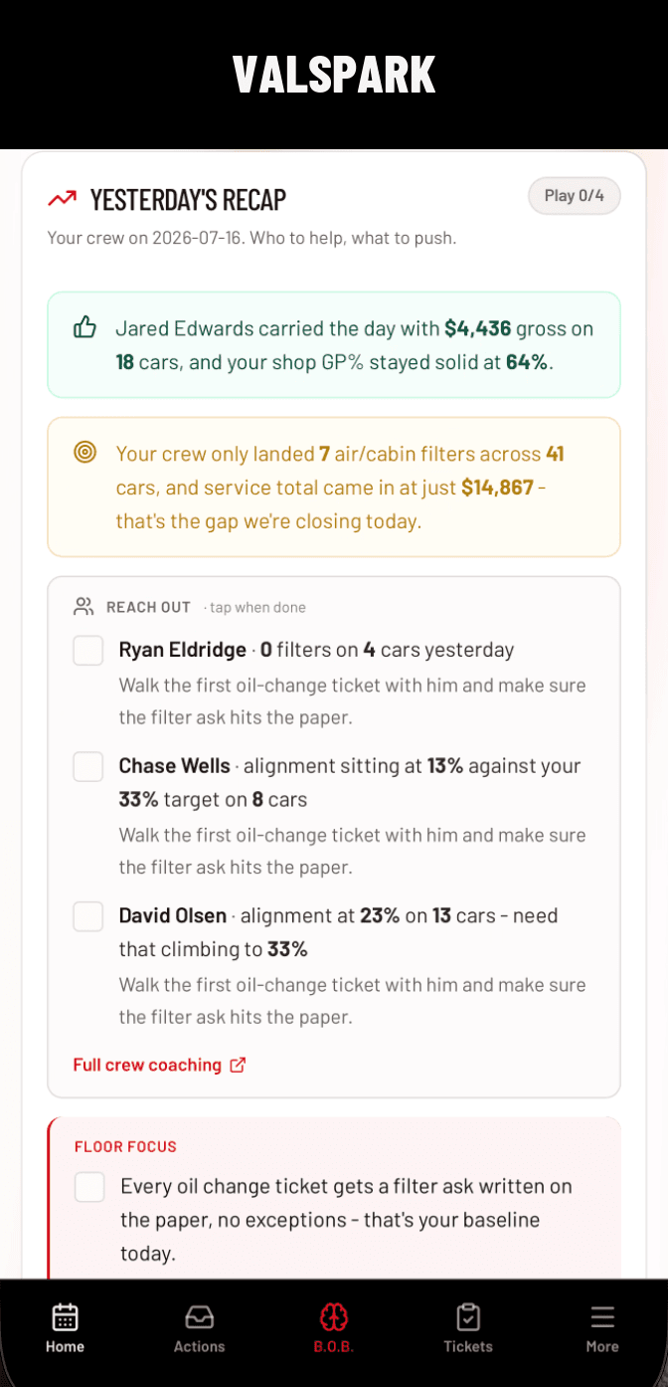Switch to the Actions tab label
Viewport: 668px width, 1387px height.
[x=199, y=1346]
